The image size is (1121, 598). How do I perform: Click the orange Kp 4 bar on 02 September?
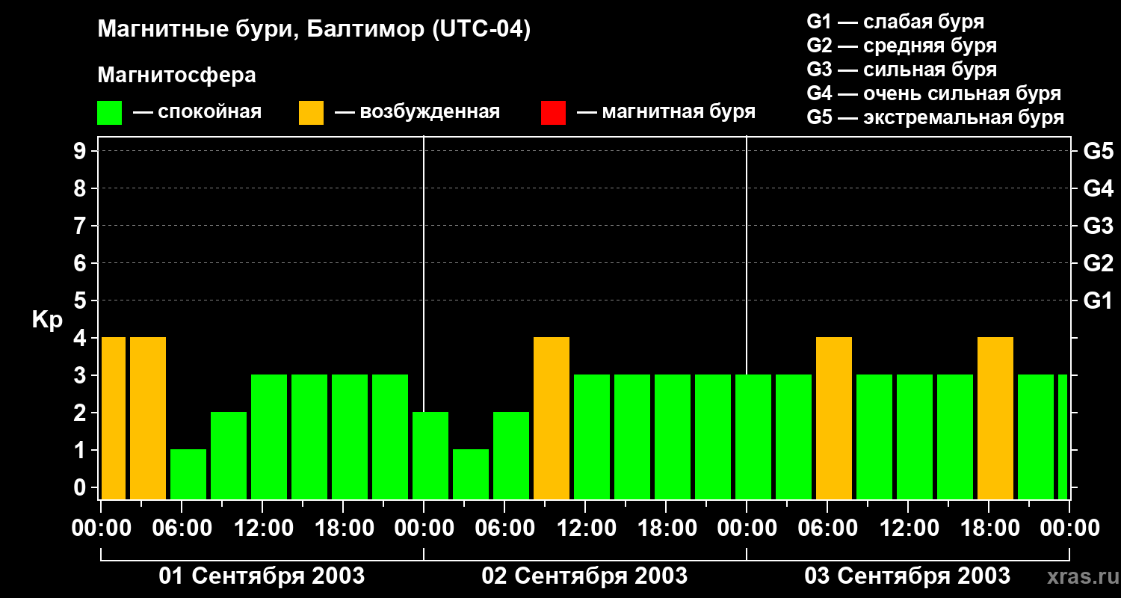point(552,418)
